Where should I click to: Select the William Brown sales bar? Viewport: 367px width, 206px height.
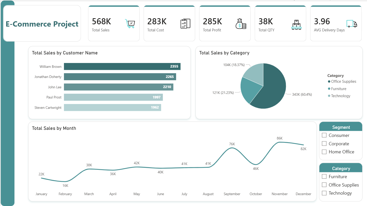[x=122, y=66]
